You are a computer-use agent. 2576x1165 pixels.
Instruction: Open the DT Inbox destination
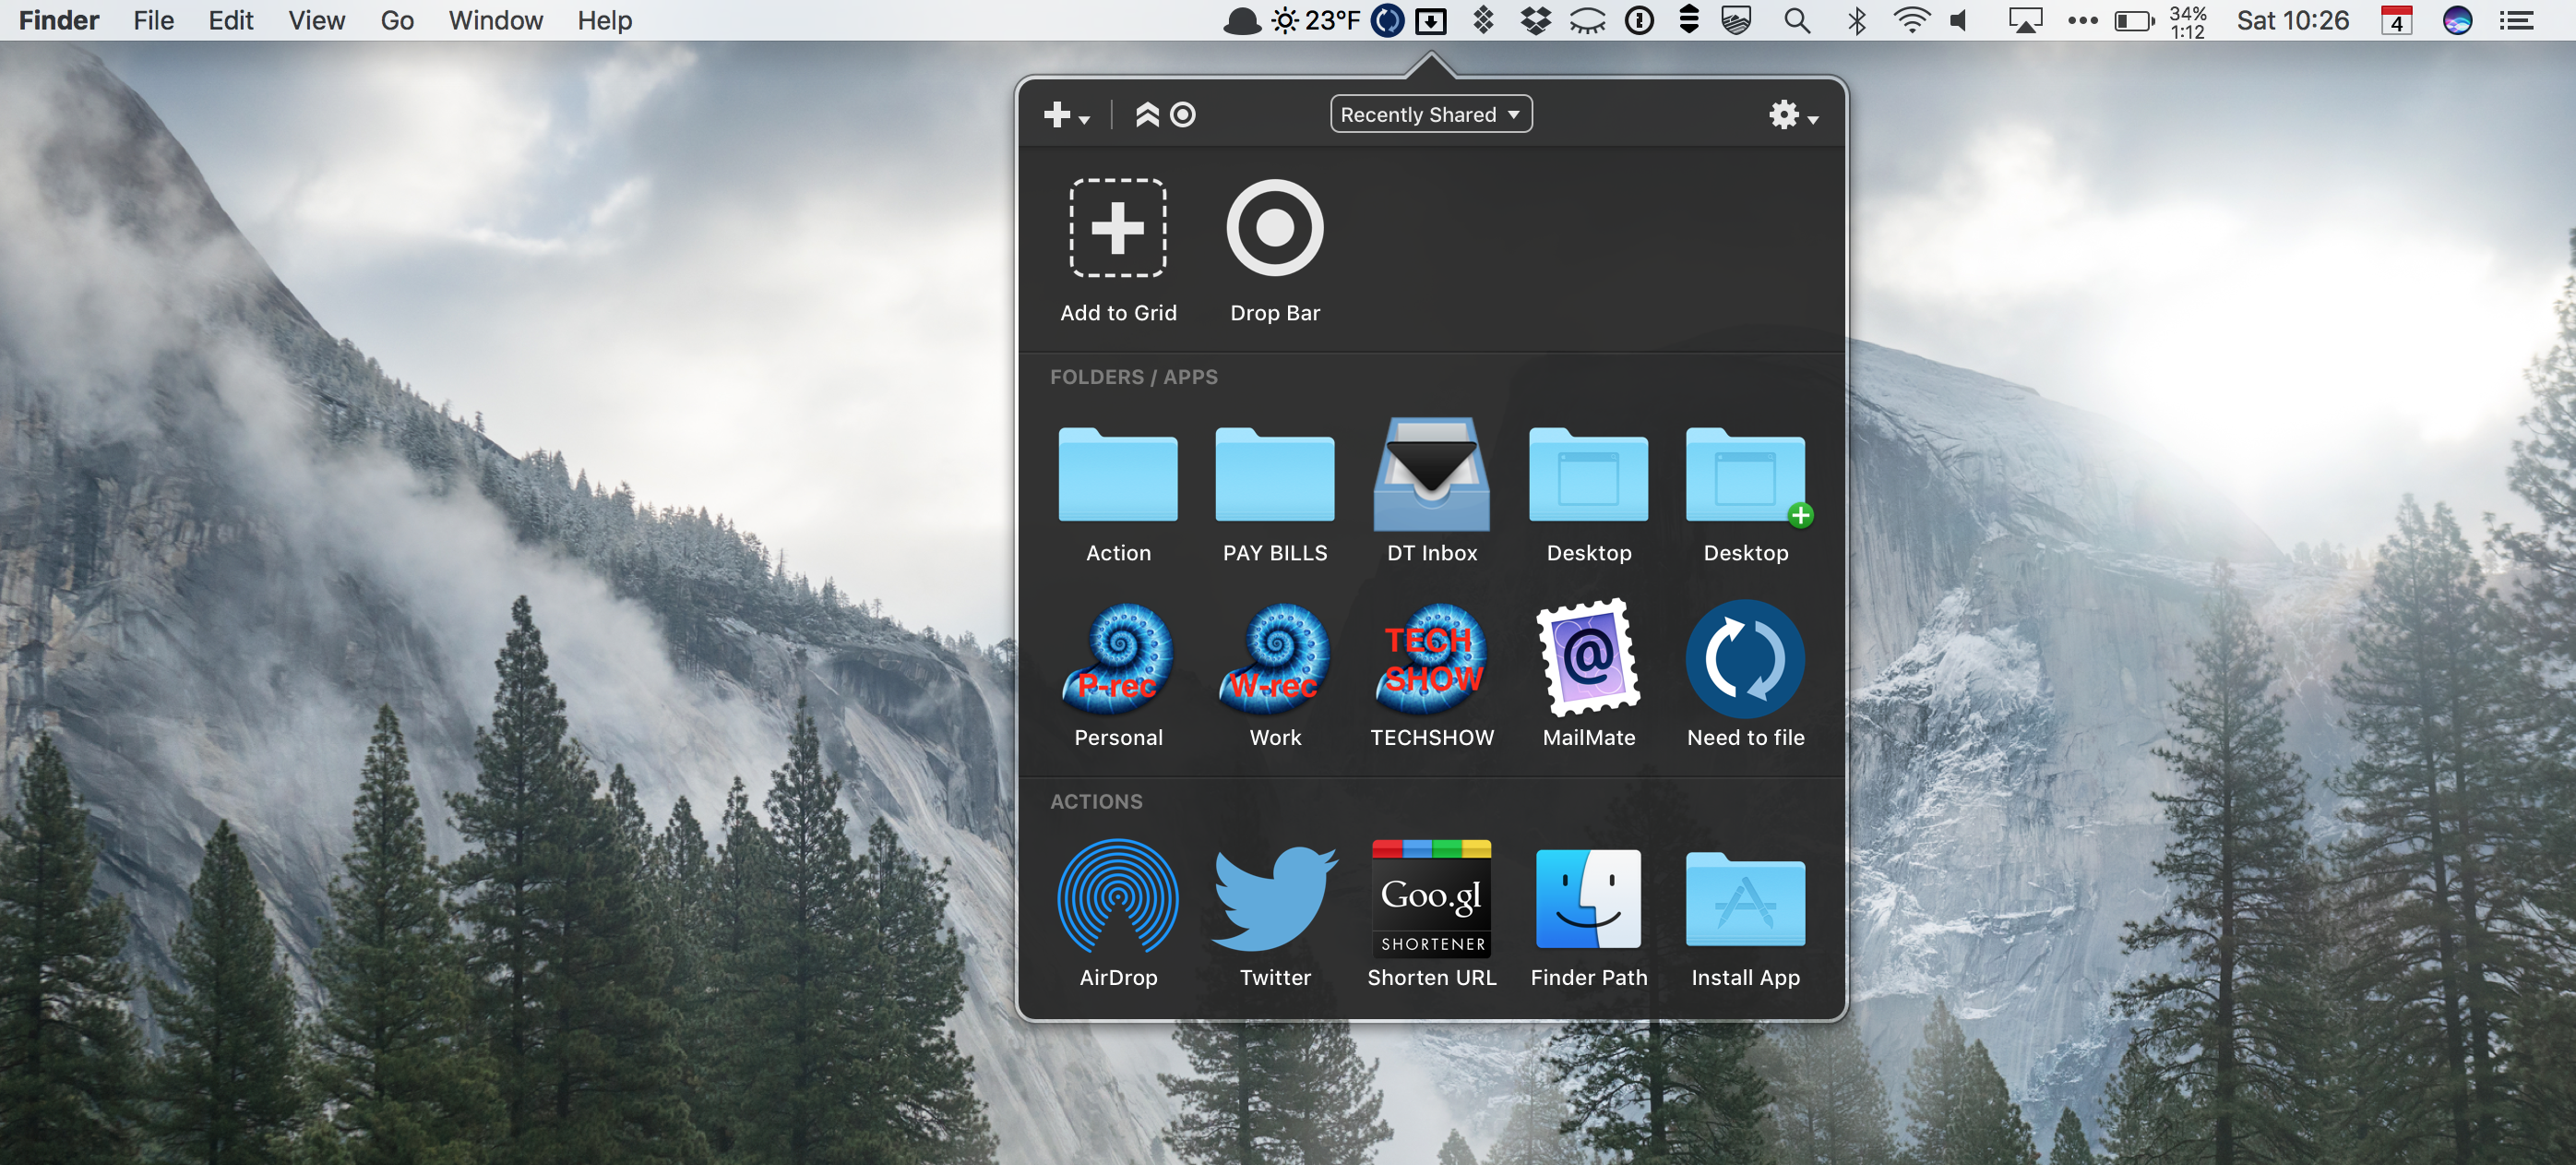click(1431, 474)
